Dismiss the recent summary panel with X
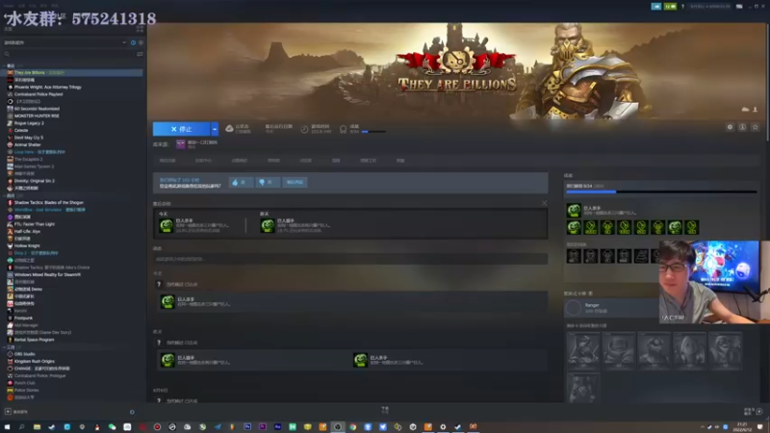The height and width of the screenshot is (433, 770). (544, 203)
